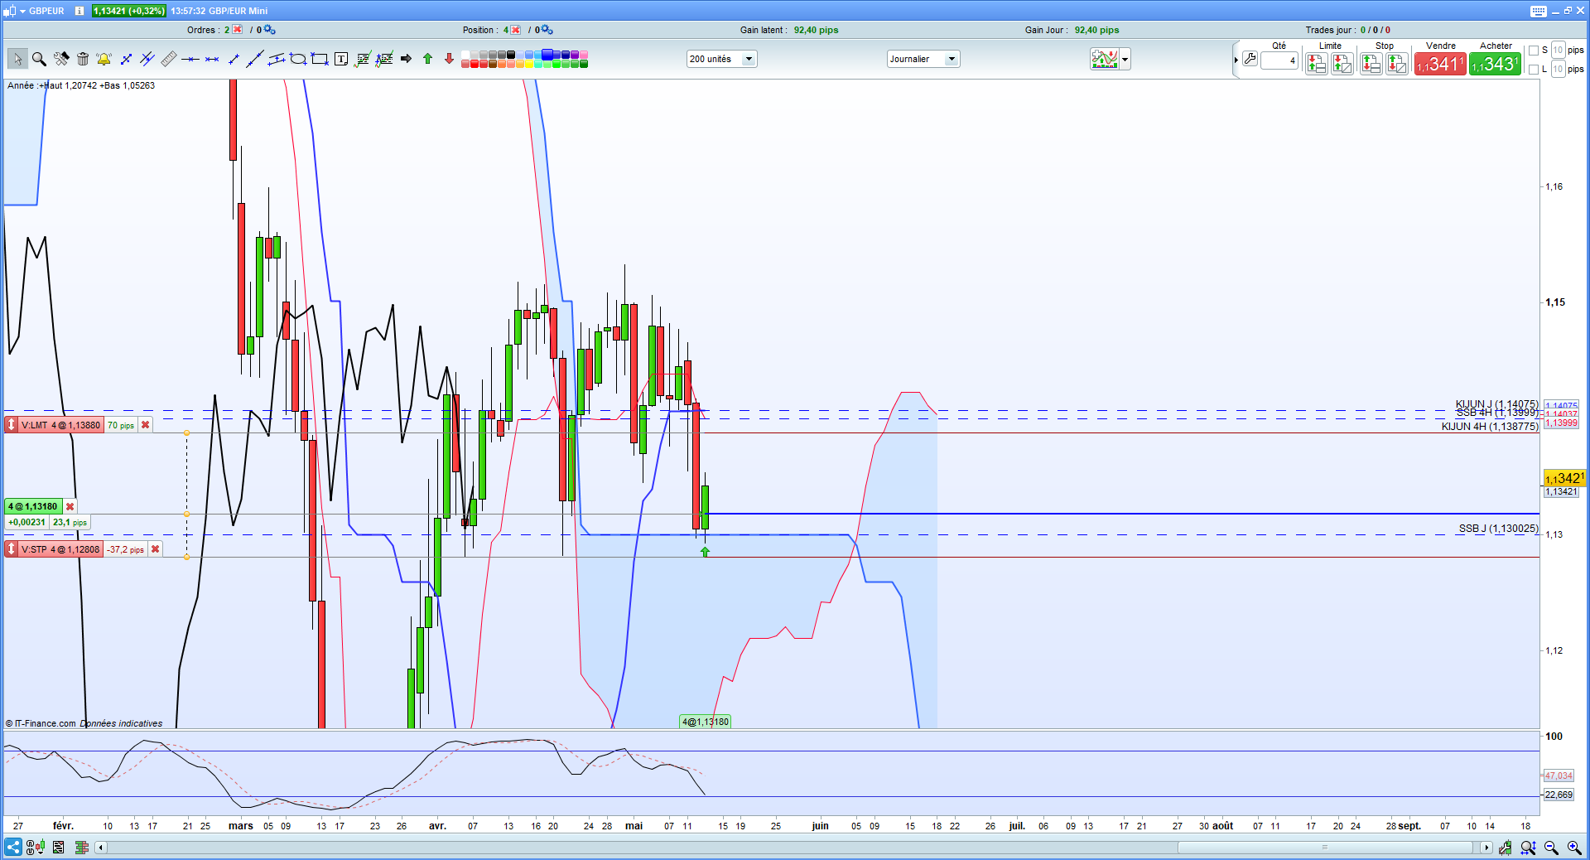The height and width of the screenshot is (860, 1590).
Task: Click the 'Gain Jour' pips value
Action: click(1096, 30)
